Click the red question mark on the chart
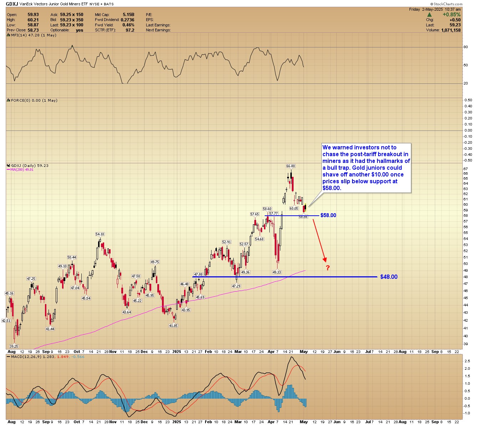 (328, 268)
